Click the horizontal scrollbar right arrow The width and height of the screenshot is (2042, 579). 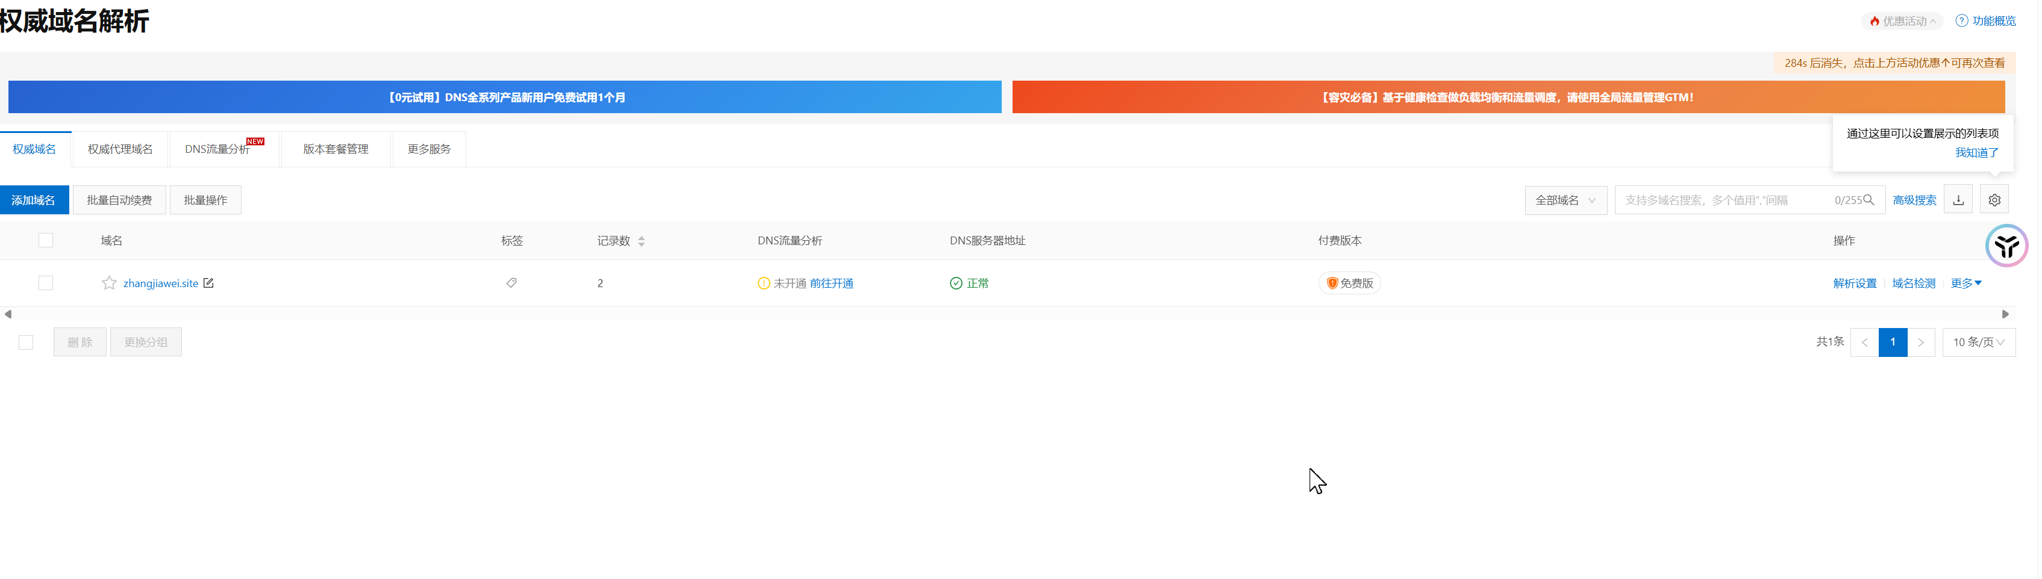(2005, 314)
